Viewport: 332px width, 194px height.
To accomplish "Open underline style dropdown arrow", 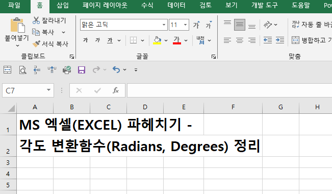I will pyautogui.click(x=119, y=40).
